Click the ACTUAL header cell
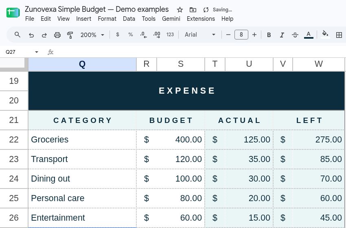 [239, 120]
